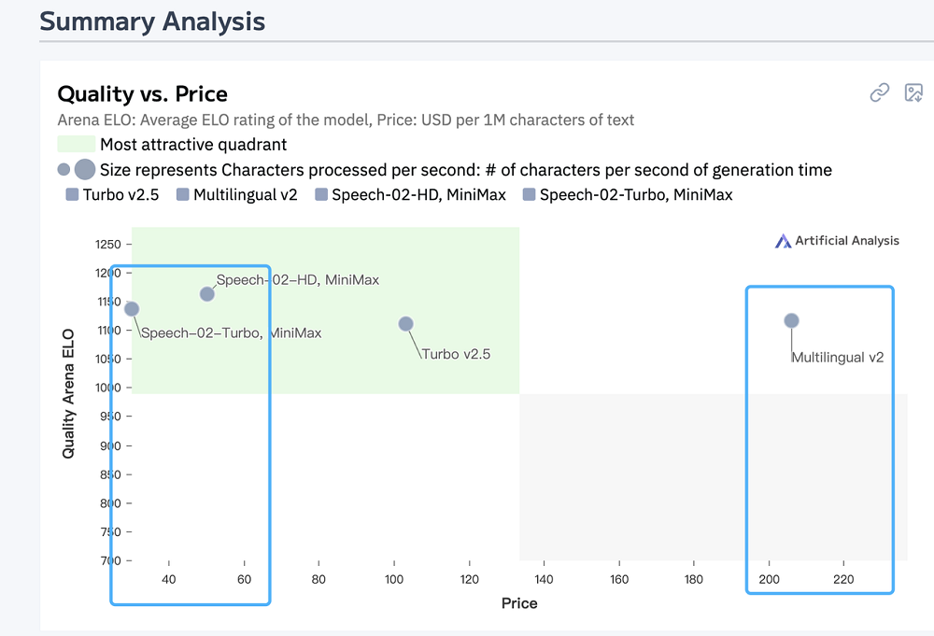Click the Turbo v2.5 label inside chart
This screenshot has width=934, height=636.
point(456,355)
